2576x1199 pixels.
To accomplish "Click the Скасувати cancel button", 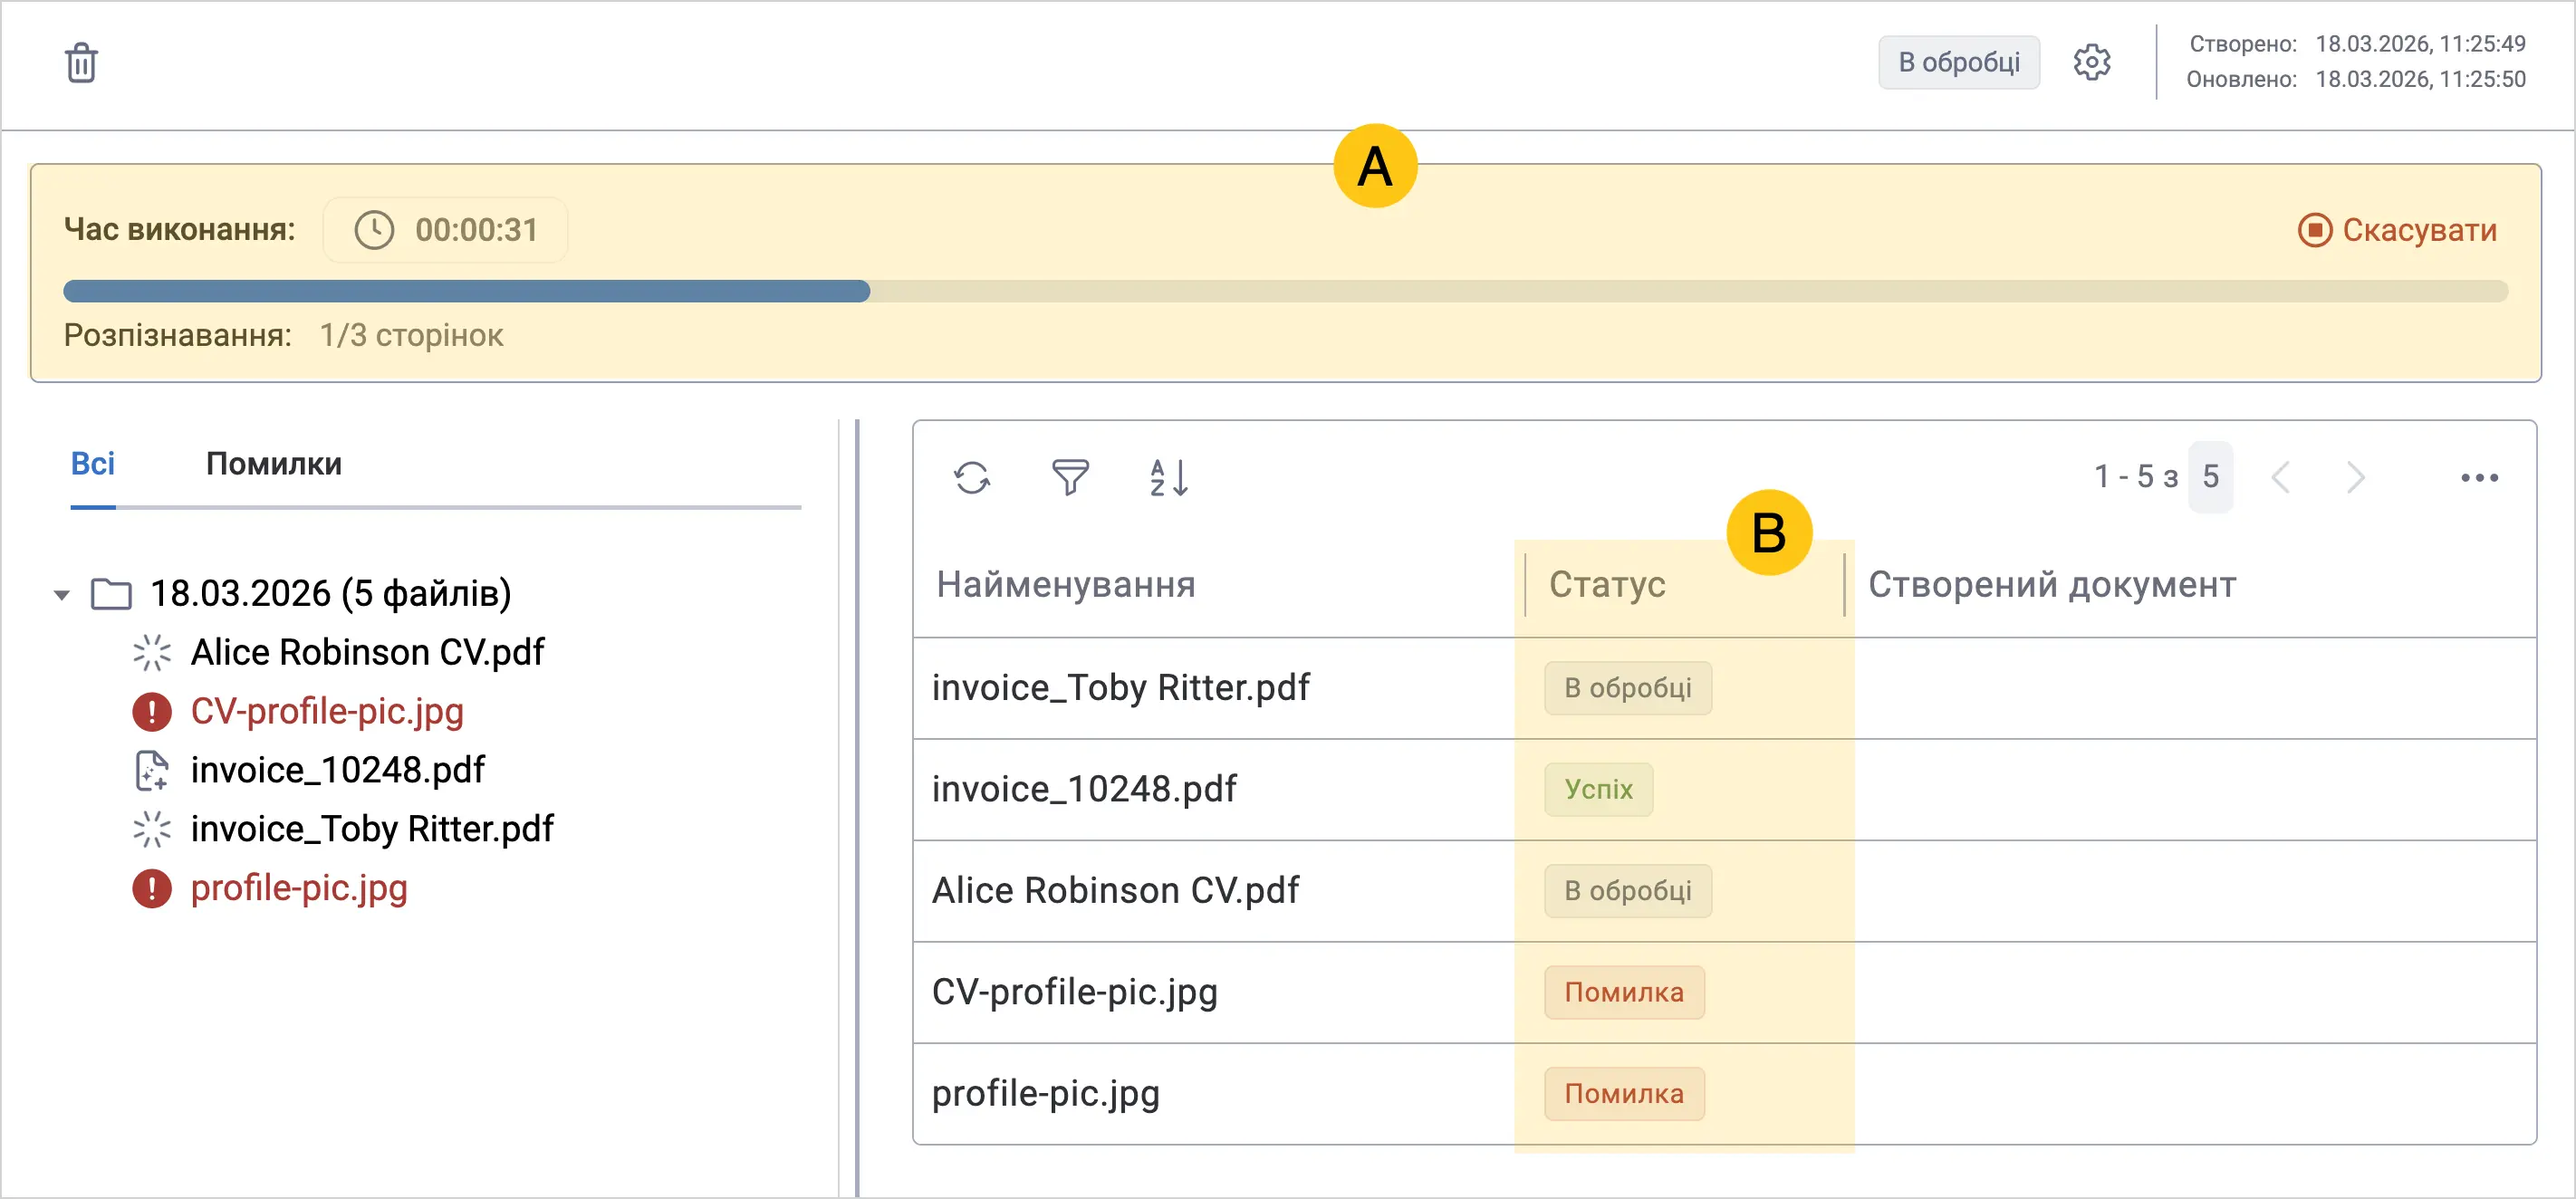I will (2397, 230).
